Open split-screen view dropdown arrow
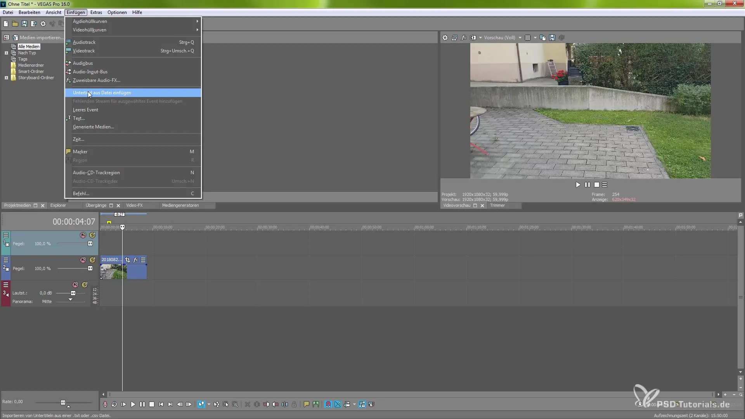This screenshot has width=745, height=419. [x=480, y=38]
